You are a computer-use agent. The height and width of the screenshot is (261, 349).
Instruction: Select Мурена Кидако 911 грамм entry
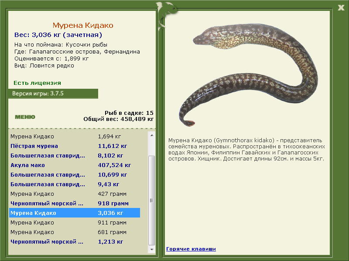tap(75, 222)
